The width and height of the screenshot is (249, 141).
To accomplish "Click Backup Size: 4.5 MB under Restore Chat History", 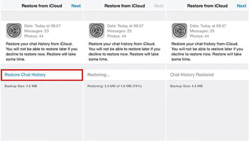I will coord(21,86).
